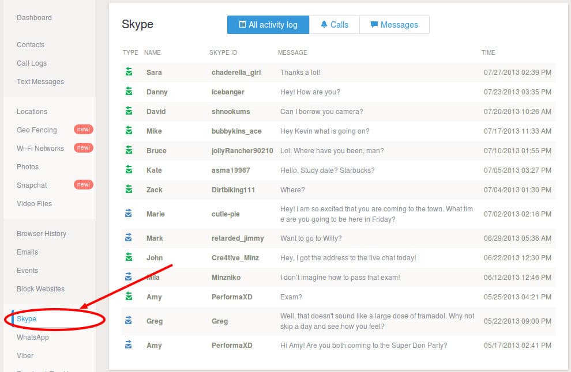Click the Skype ID "Dirtbiking111"
This screenshot has height=372, width=571.
click(x=234, y=190)
